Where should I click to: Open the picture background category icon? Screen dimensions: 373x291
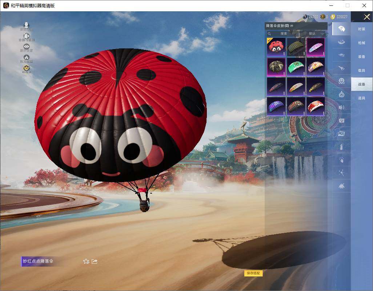pos(341,133)
